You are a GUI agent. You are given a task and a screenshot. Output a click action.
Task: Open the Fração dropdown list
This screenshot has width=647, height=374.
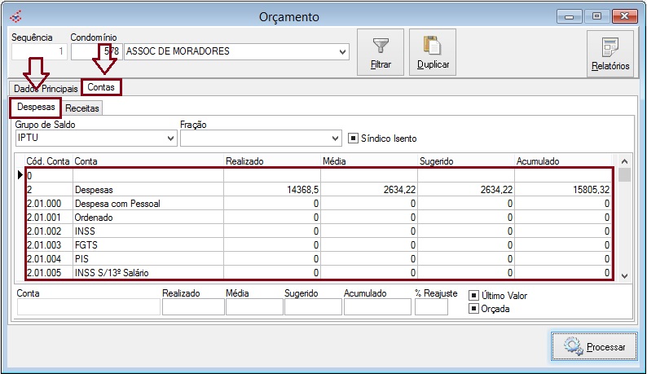335,139
